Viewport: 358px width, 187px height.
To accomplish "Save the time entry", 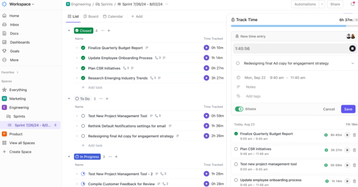I will (x=348, y=109).
